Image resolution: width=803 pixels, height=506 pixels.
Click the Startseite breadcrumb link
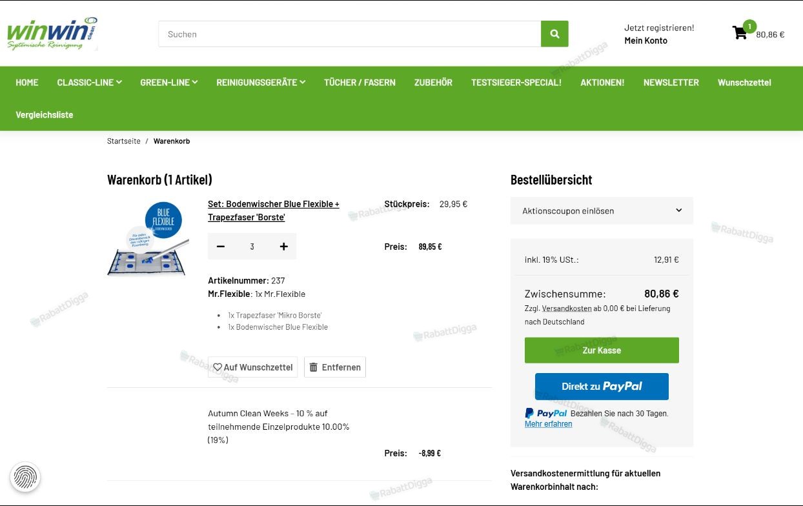point(124,141)
